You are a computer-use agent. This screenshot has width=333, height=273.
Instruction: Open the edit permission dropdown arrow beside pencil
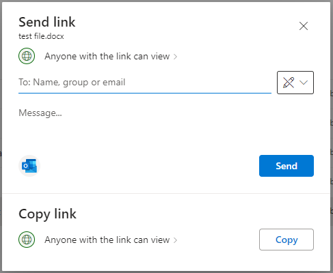click(304, 83)
